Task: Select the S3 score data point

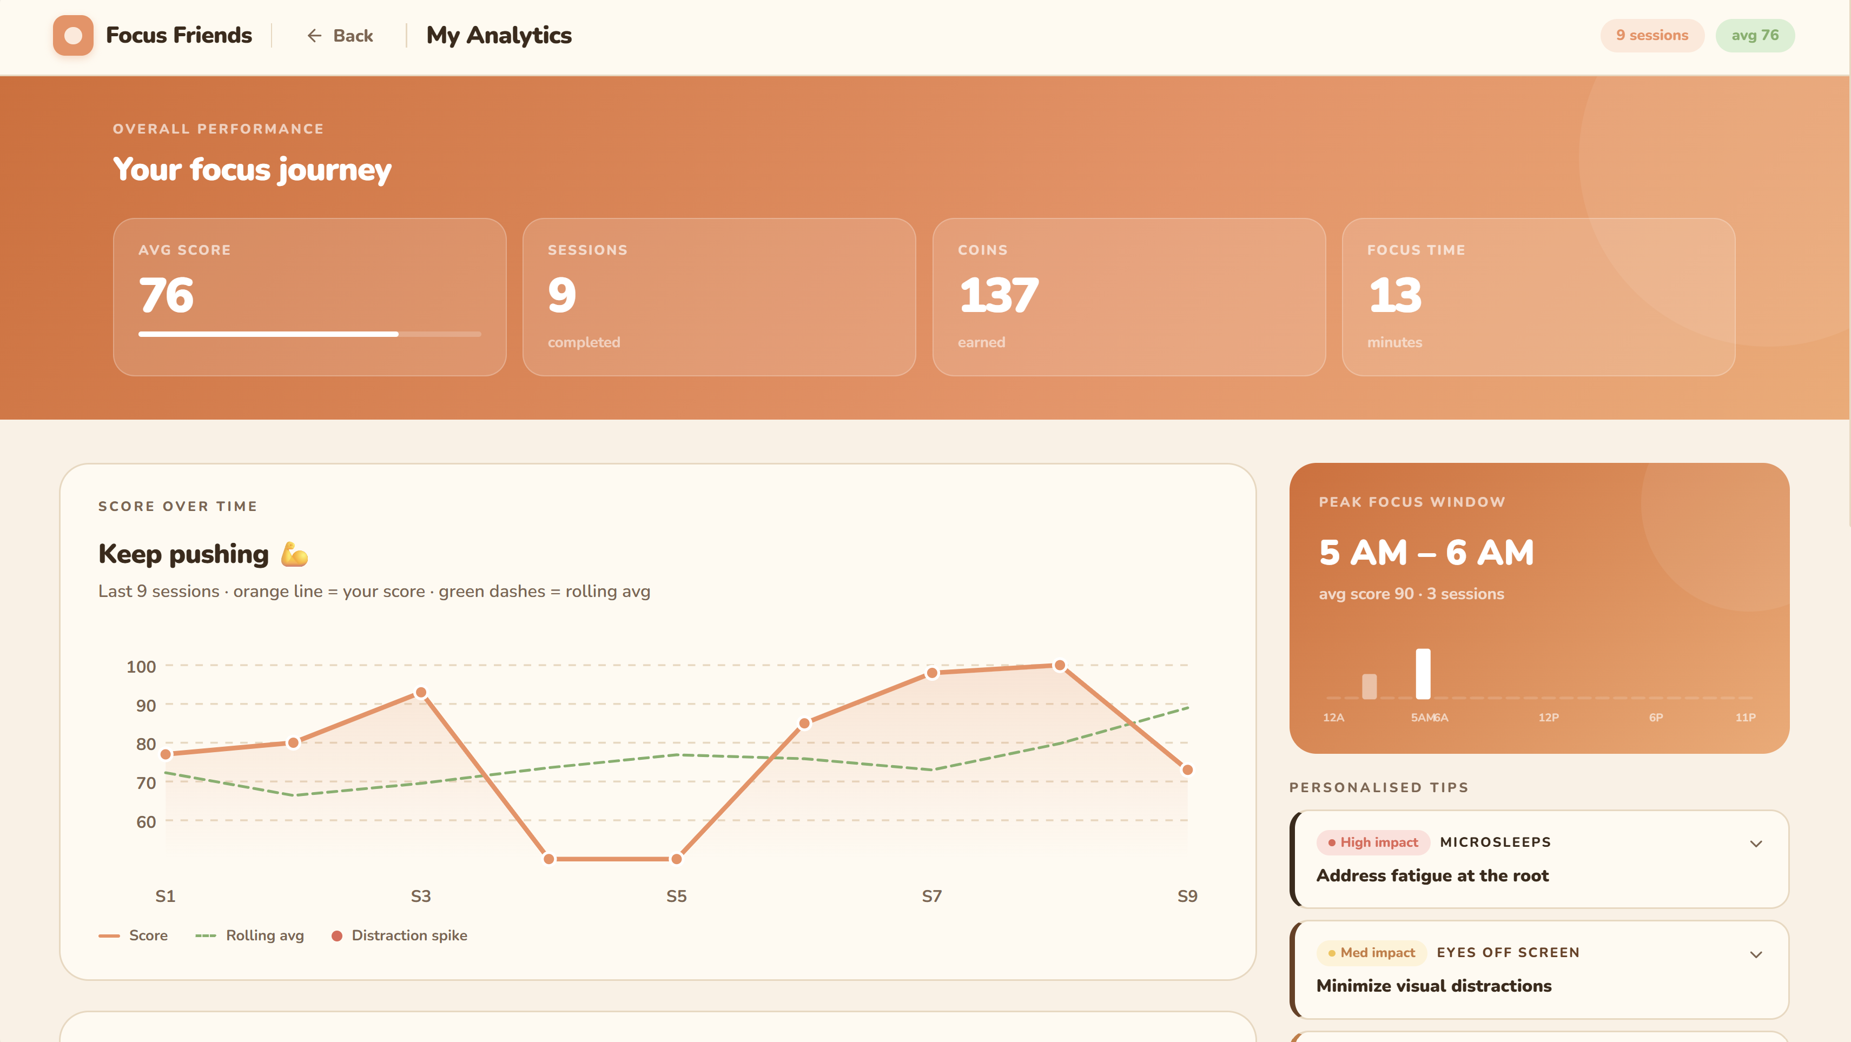Action: tap(421, 692)
